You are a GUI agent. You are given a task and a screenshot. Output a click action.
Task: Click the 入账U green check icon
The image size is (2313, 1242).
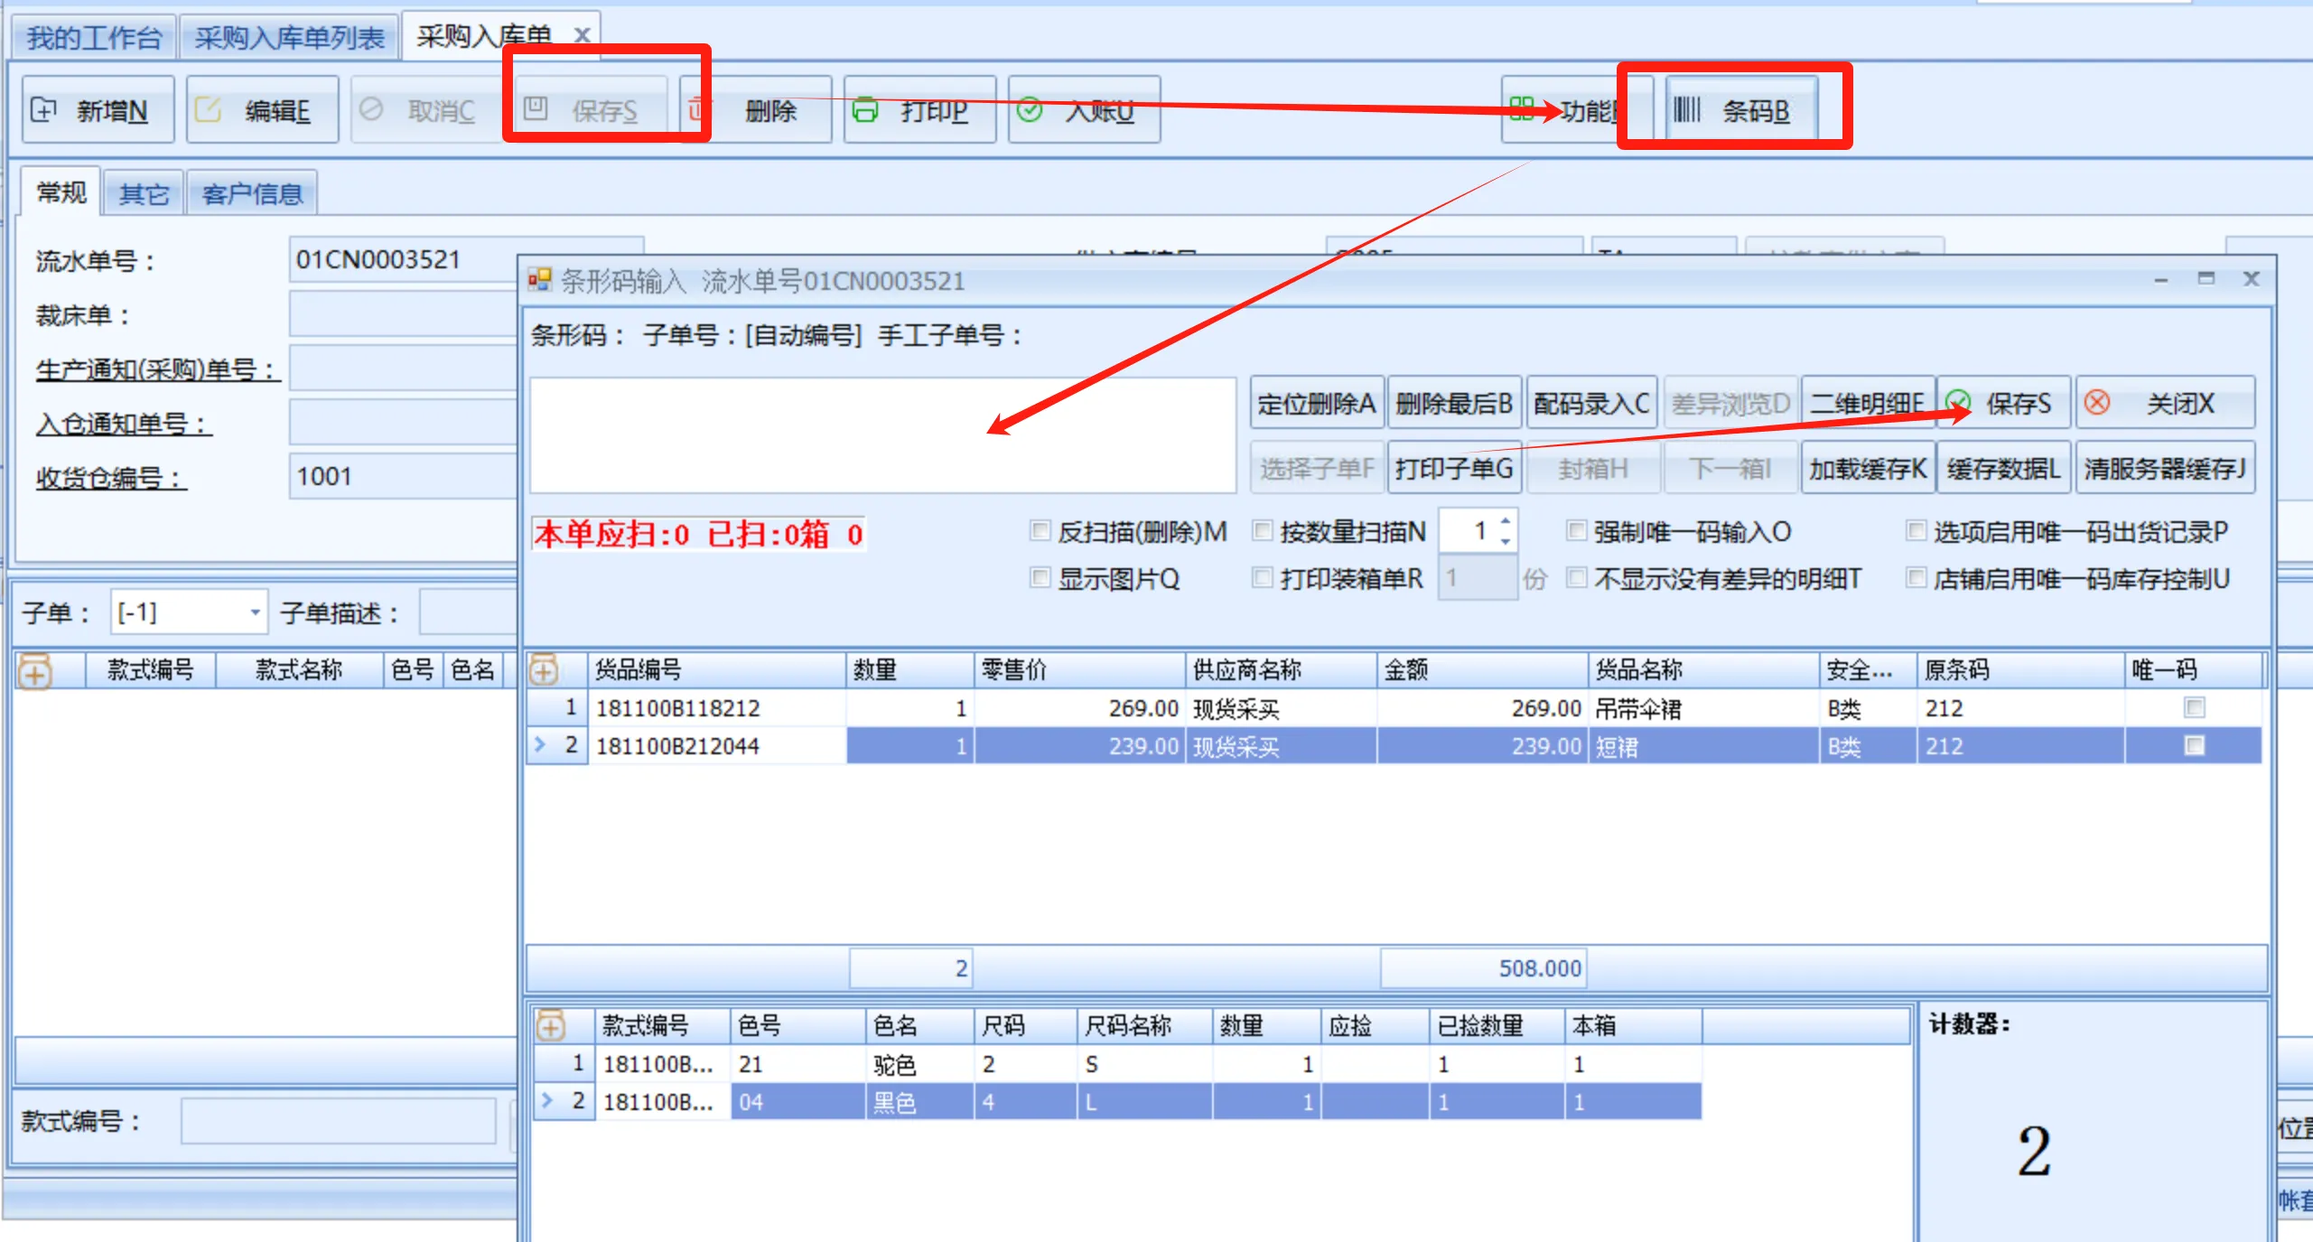1030,110
